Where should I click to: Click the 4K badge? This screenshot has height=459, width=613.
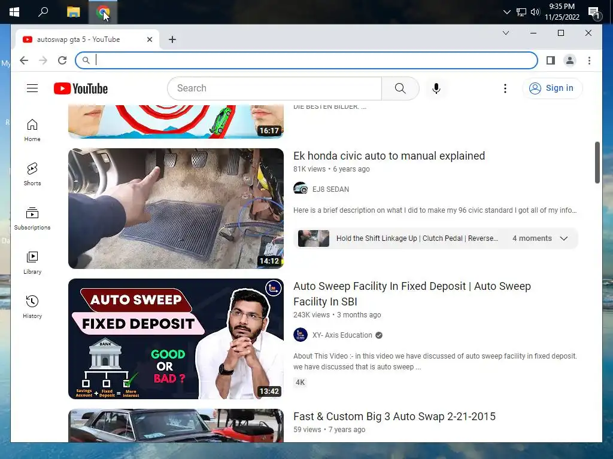300,382
